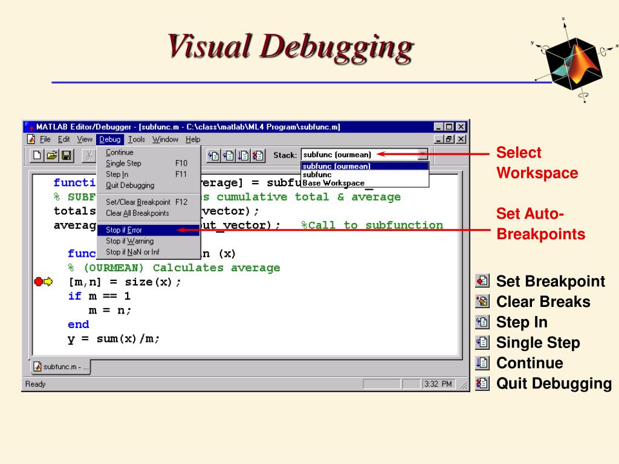Select plain 'subfunc' in the Stack list
This screenshot has width=619, height=464.
(365, 175)
